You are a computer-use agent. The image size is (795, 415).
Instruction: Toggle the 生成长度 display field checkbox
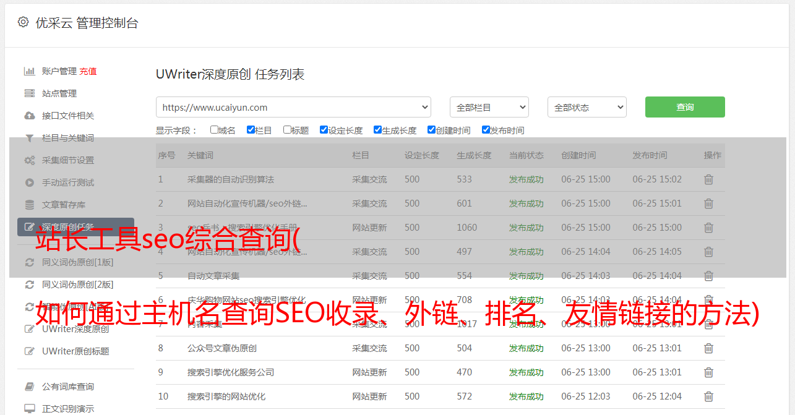pos(377,130)
